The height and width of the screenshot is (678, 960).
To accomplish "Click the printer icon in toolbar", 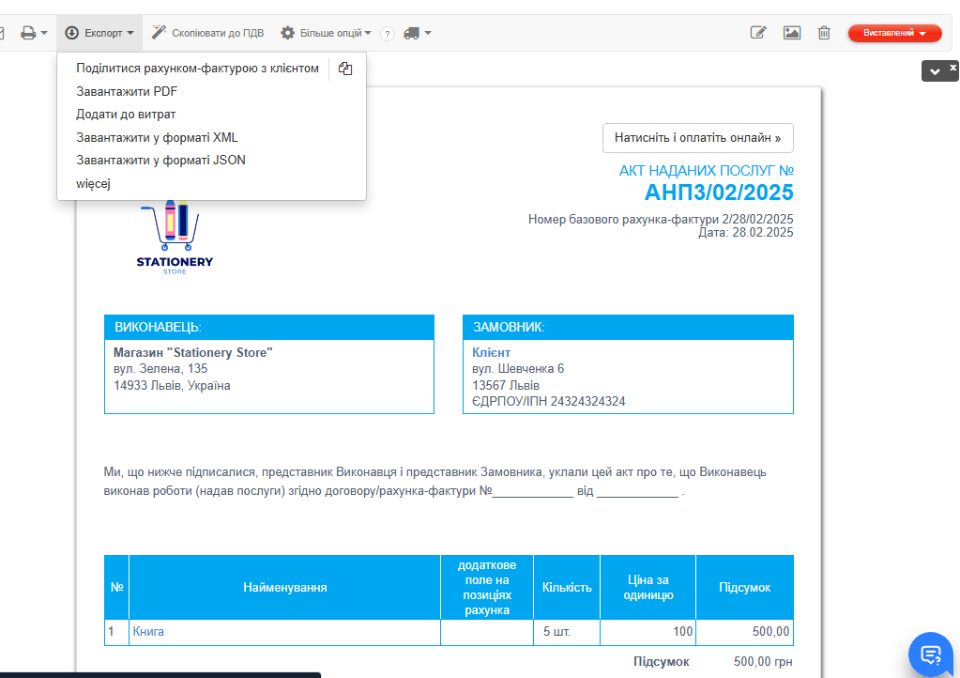I will [x=29, y=33].
